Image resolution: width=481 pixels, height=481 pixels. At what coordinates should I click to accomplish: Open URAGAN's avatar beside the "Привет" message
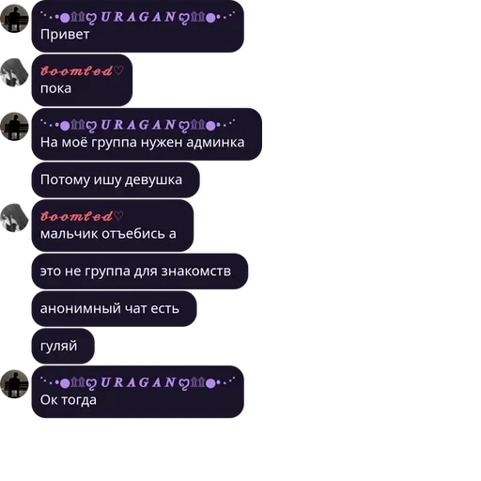point(14,19)
